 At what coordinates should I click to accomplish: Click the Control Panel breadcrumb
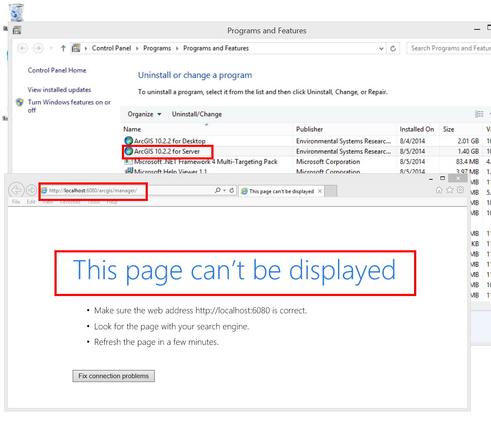coord(112,48)
